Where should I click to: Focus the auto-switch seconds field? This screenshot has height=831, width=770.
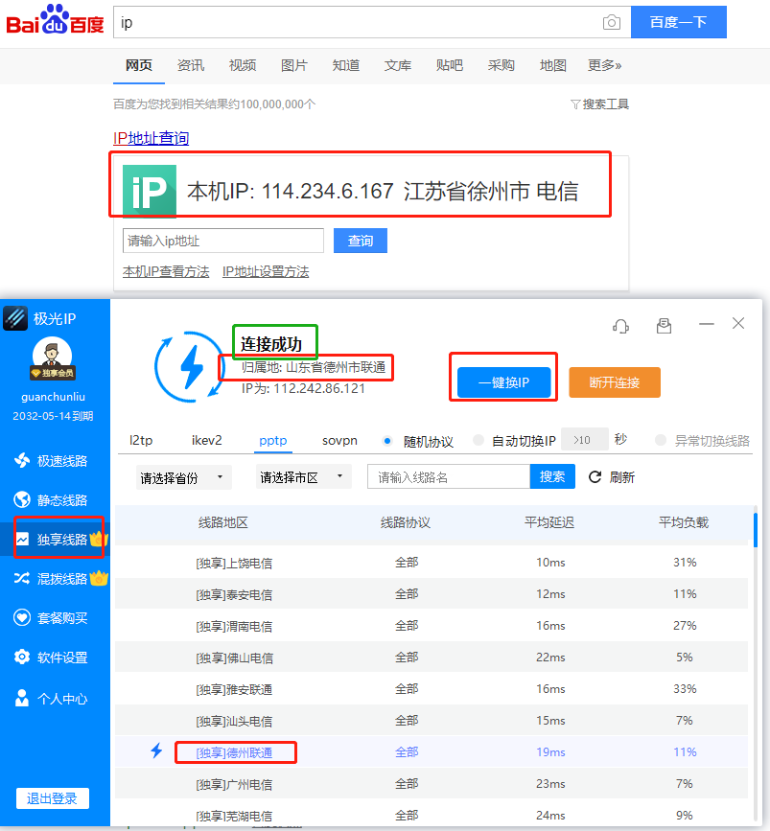point(584,439)
